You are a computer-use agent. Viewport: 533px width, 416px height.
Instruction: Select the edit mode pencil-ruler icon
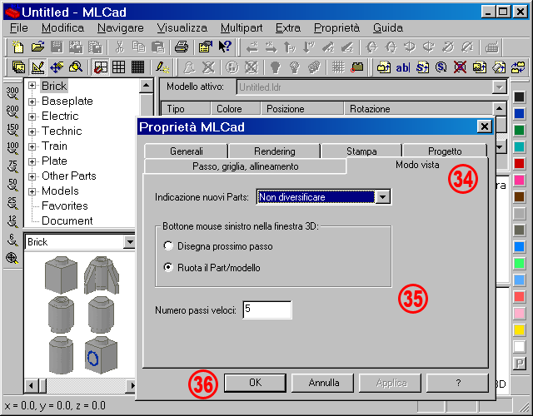pos(37,67)
